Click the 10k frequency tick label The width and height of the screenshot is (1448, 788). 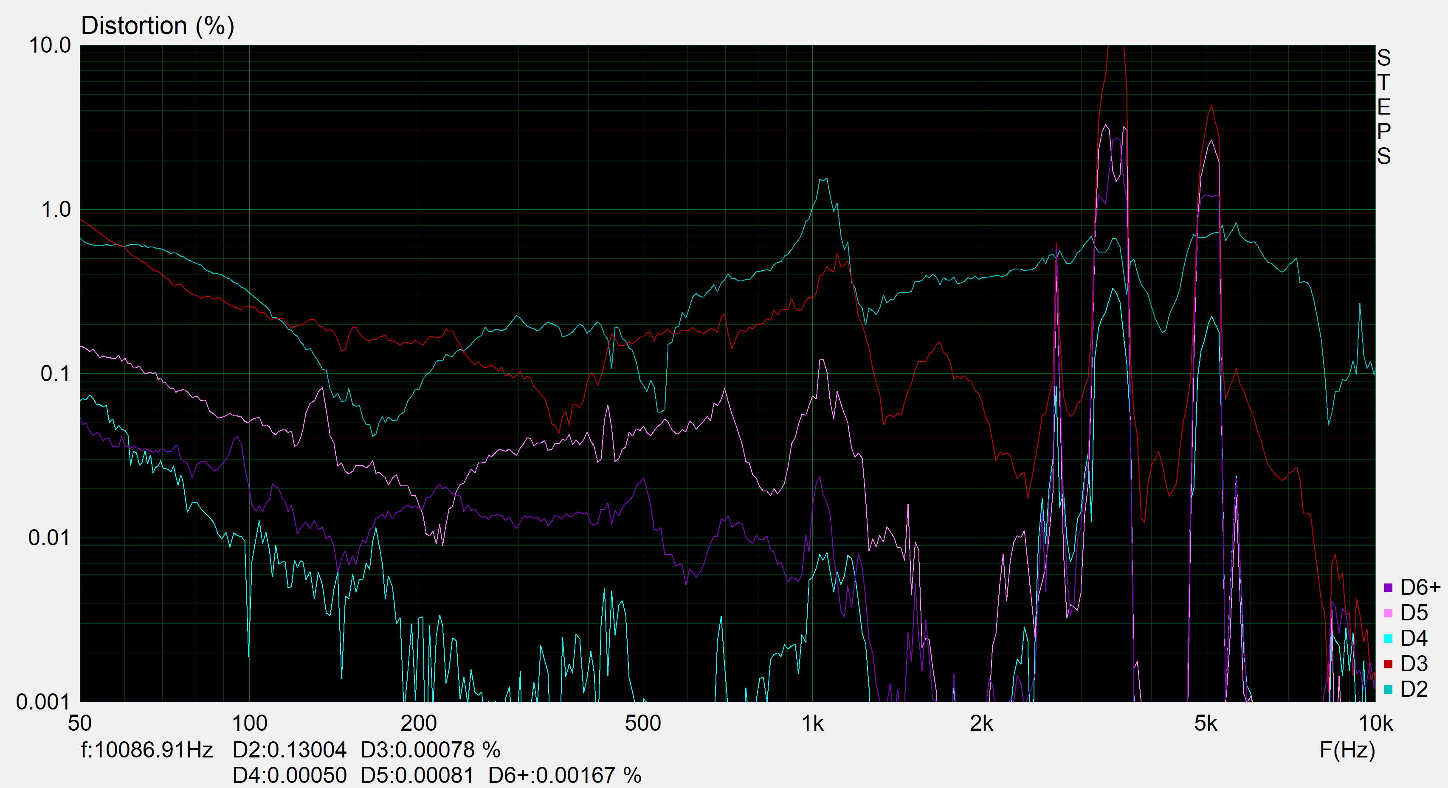[1375, 724]
